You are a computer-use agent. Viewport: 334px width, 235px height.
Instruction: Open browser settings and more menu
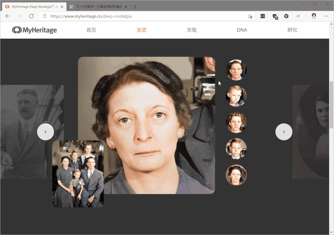[326, 16]
